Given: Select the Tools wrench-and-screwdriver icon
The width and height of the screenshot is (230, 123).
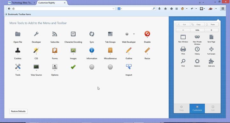Looking at the screenshot, I should coord(18,67).
